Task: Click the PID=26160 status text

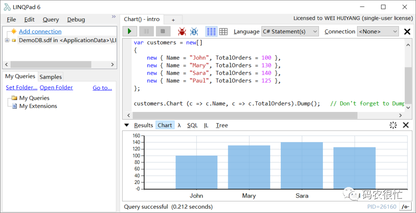Action: [382, 207]
